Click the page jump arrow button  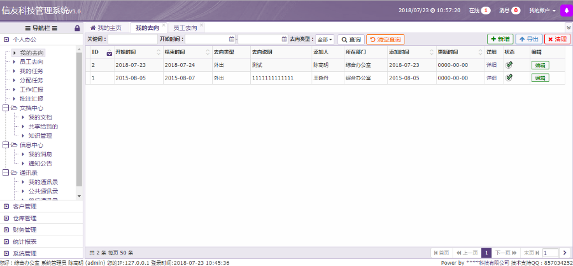(565, 253)
